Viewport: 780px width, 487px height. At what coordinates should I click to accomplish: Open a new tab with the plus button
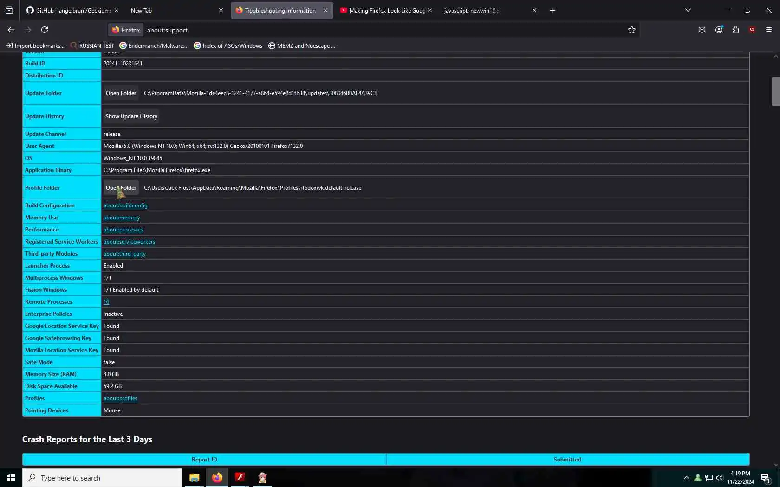pyautogui.click(x=552, y=10)
